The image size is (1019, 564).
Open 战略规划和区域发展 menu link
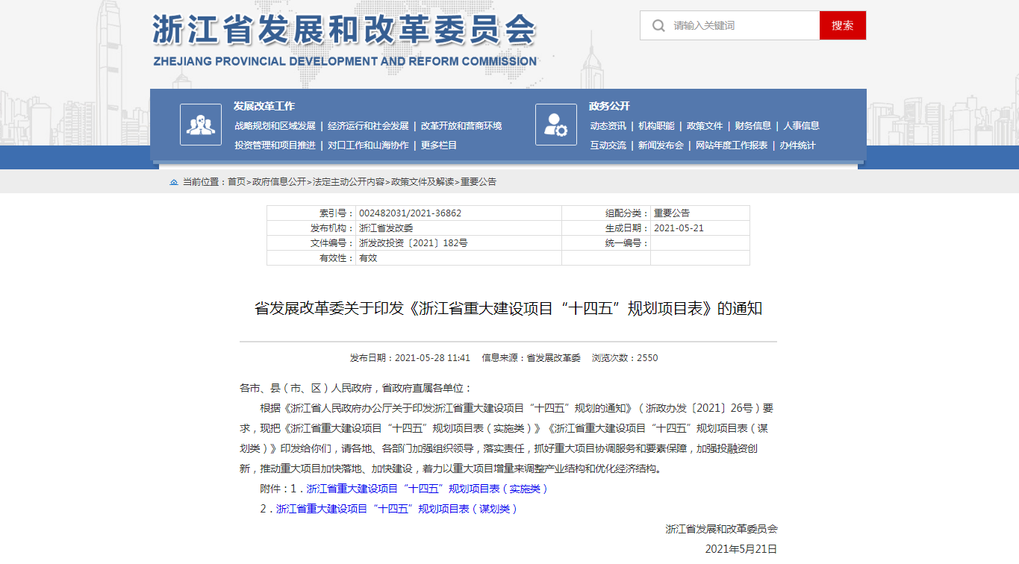[x=275, y=126]
